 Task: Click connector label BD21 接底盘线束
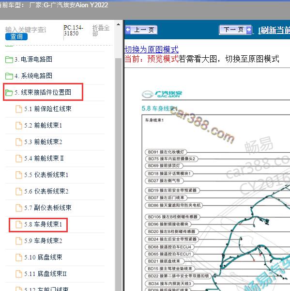click(164, 261)
